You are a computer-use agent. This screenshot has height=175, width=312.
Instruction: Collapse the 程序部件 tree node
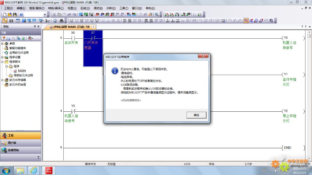(2, 62)
